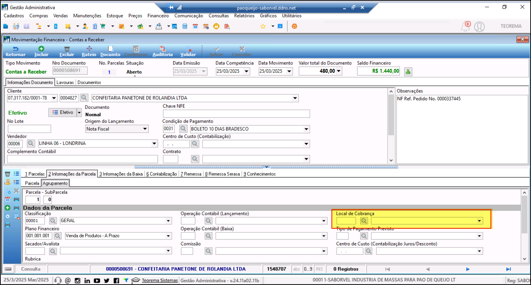The width and height of the screenshot is (531, 285).
Task: Expand the BOLETO 10 DIAS BRADESCO dropdown
Action: click(x=306, y=129)
